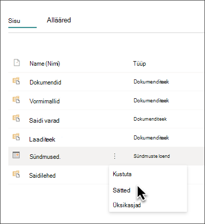Click the library icon beside Saidilehed
This screenshot has height=224, width=205.
click(x=16, y=174)
